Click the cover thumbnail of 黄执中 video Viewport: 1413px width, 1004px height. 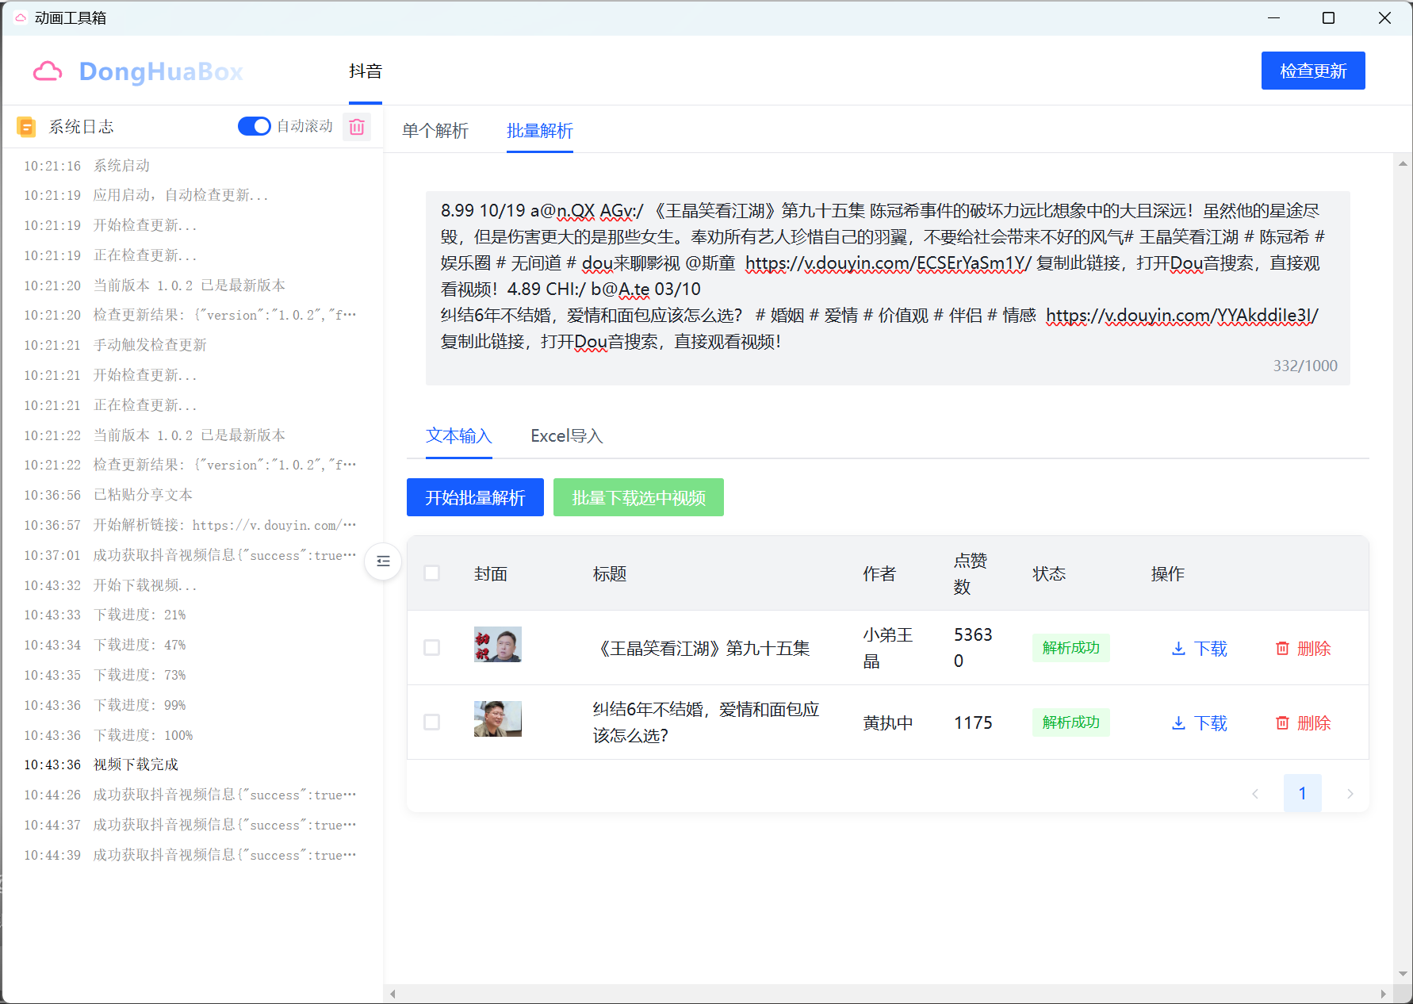(x=498, y=719)
